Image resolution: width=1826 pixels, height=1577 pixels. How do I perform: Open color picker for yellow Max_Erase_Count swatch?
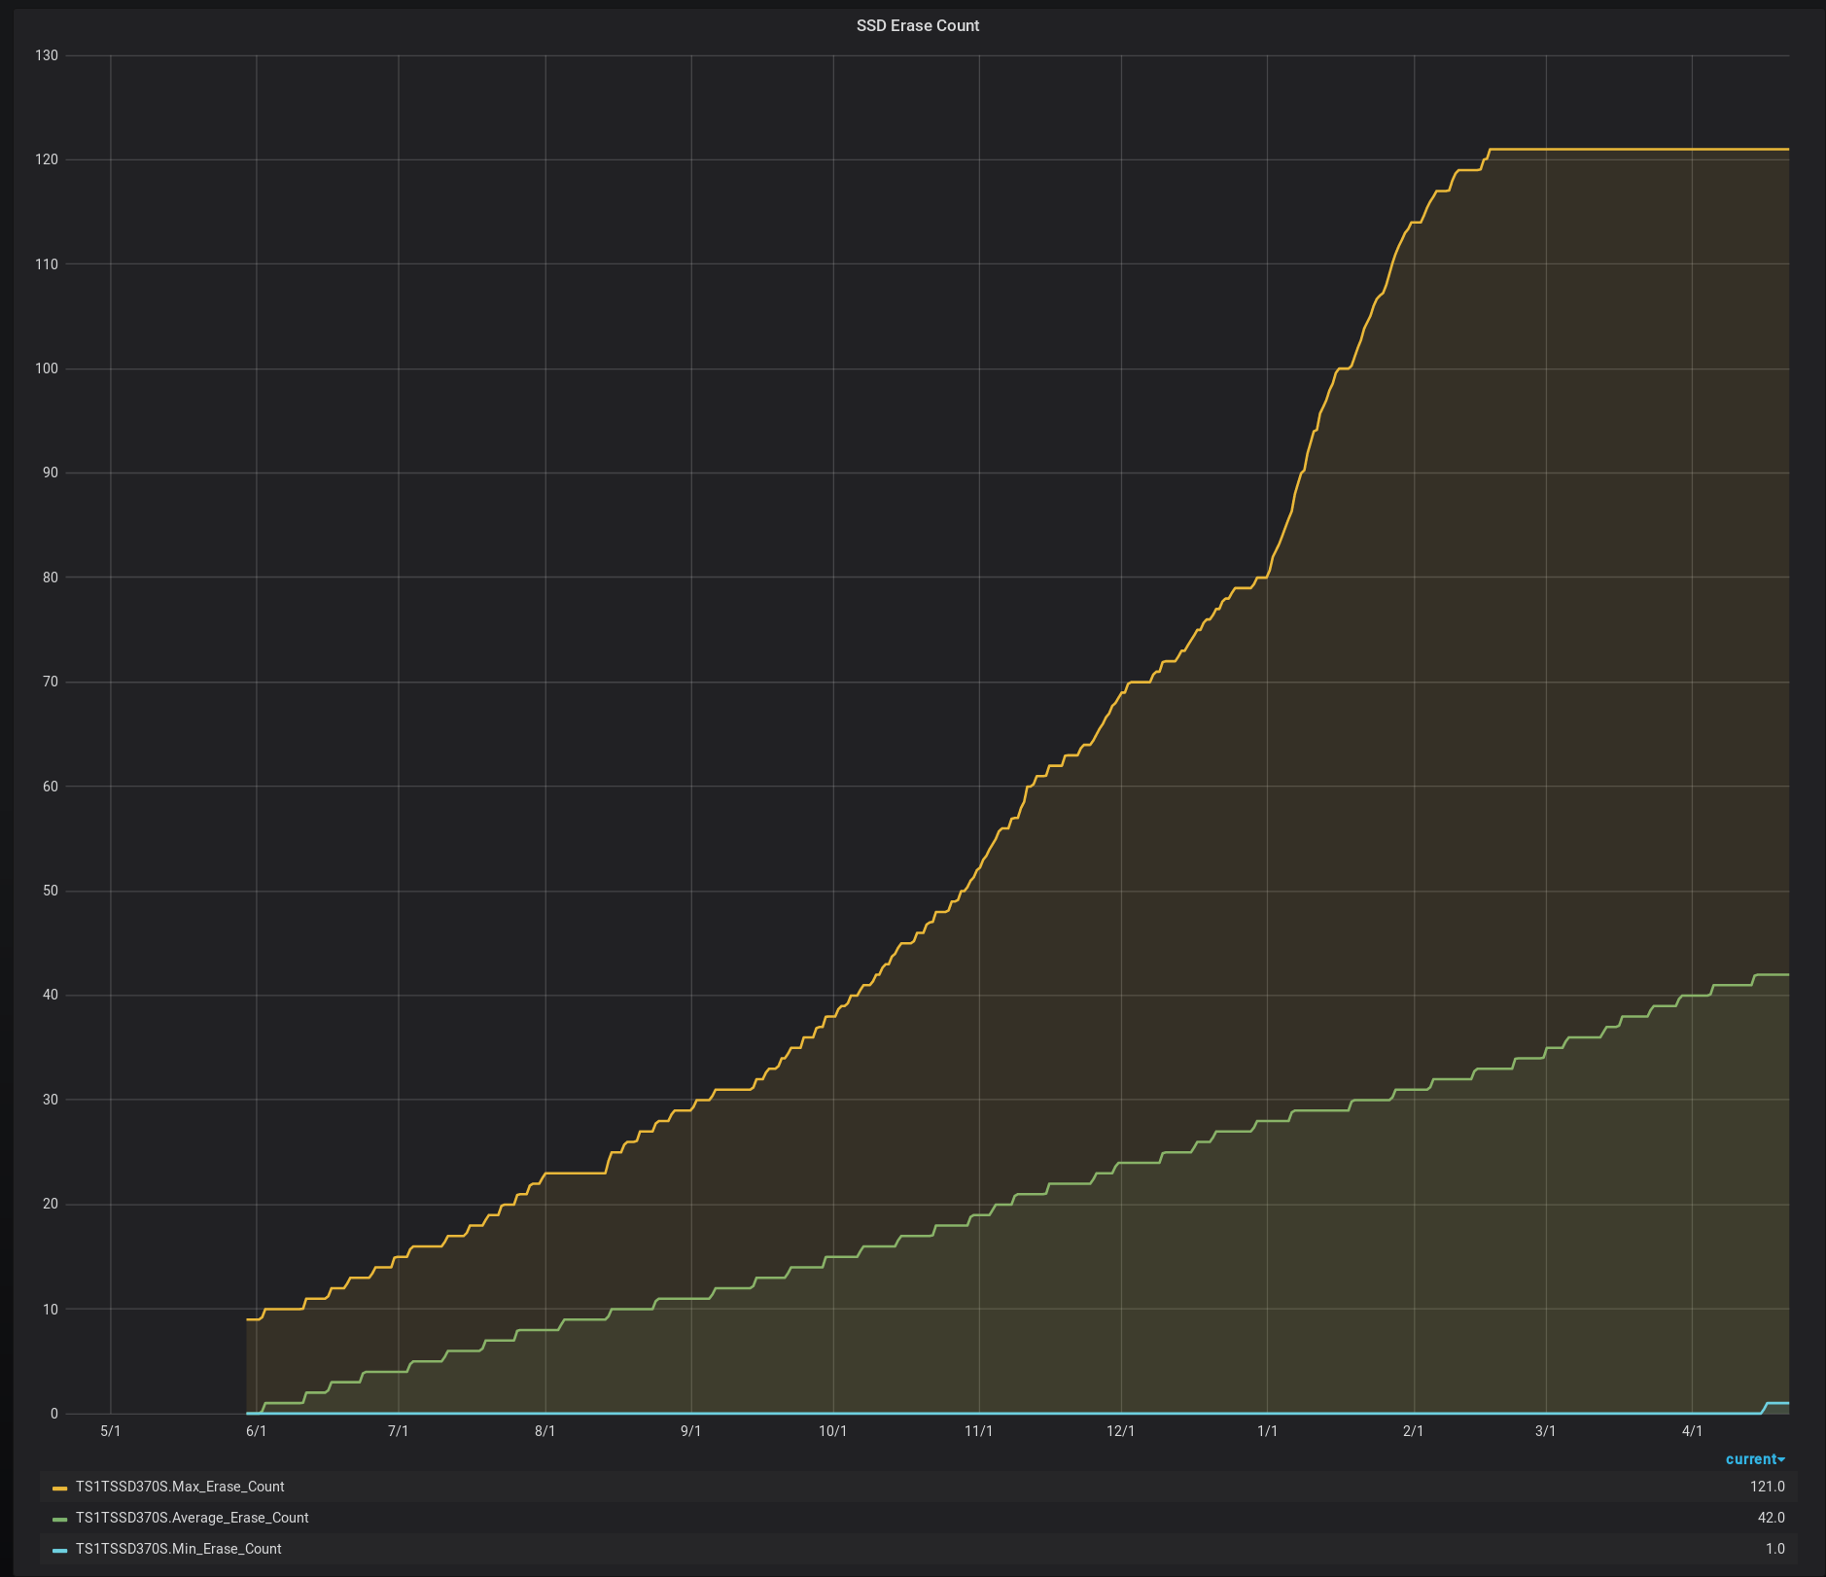coord(60,1488)
